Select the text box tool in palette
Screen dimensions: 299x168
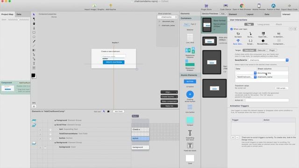coord(34,68)
